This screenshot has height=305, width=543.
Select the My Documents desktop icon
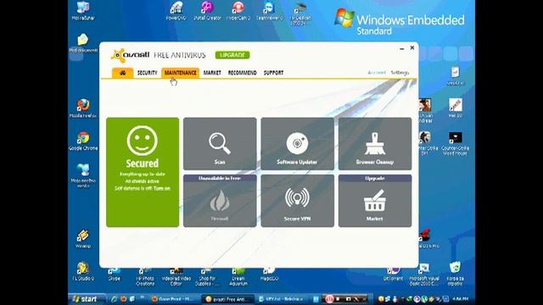(x=83, y=42)
